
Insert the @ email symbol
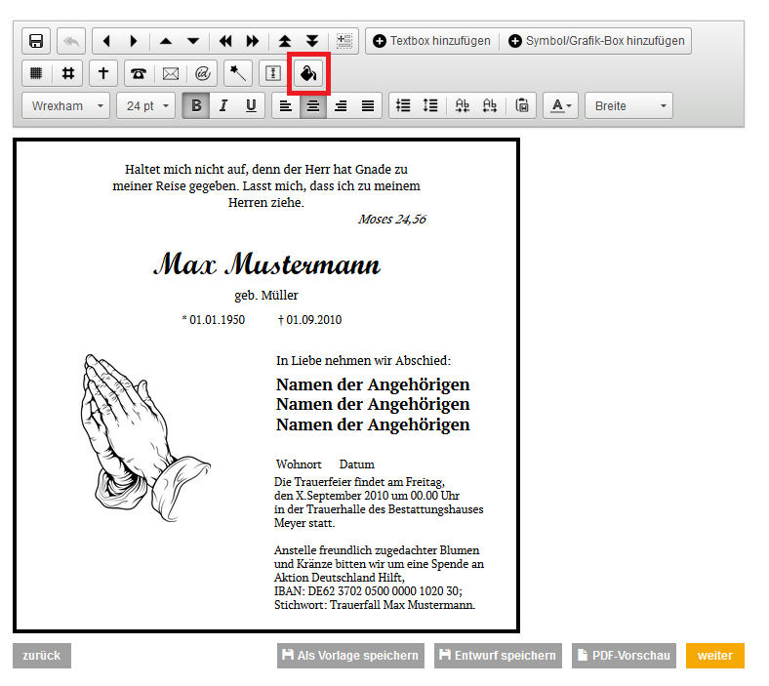point(203,73)
